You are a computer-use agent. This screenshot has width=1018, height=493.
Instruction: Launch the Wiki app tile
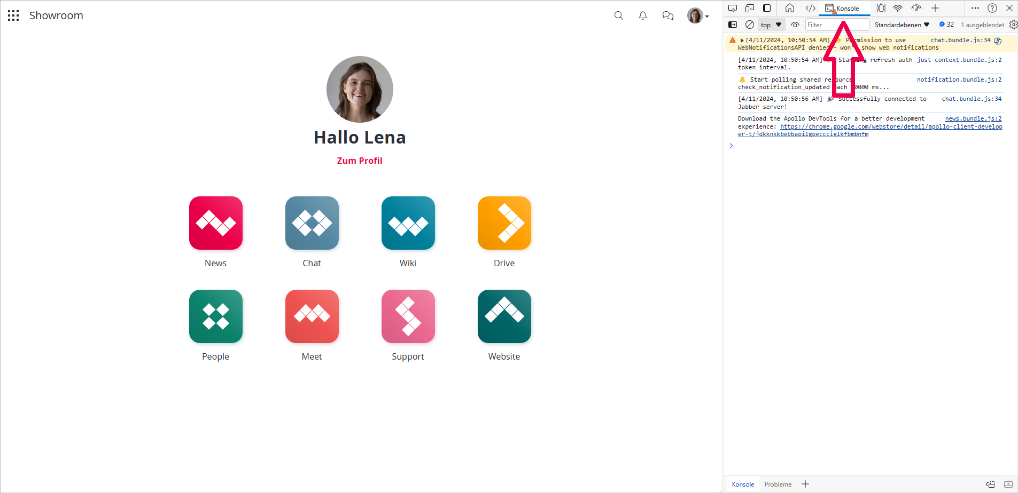(408, 223)
